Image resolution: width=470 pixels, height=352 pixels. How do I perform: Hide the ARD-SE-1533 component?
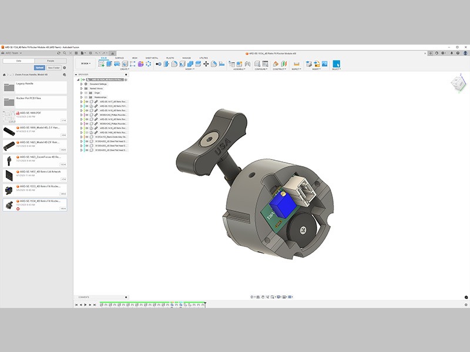tap(87, 106)
